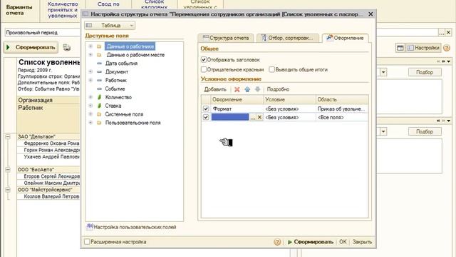Click the folder icon of Пользовательские поля
Screen dimensions: 456x257
click(99, 123)
